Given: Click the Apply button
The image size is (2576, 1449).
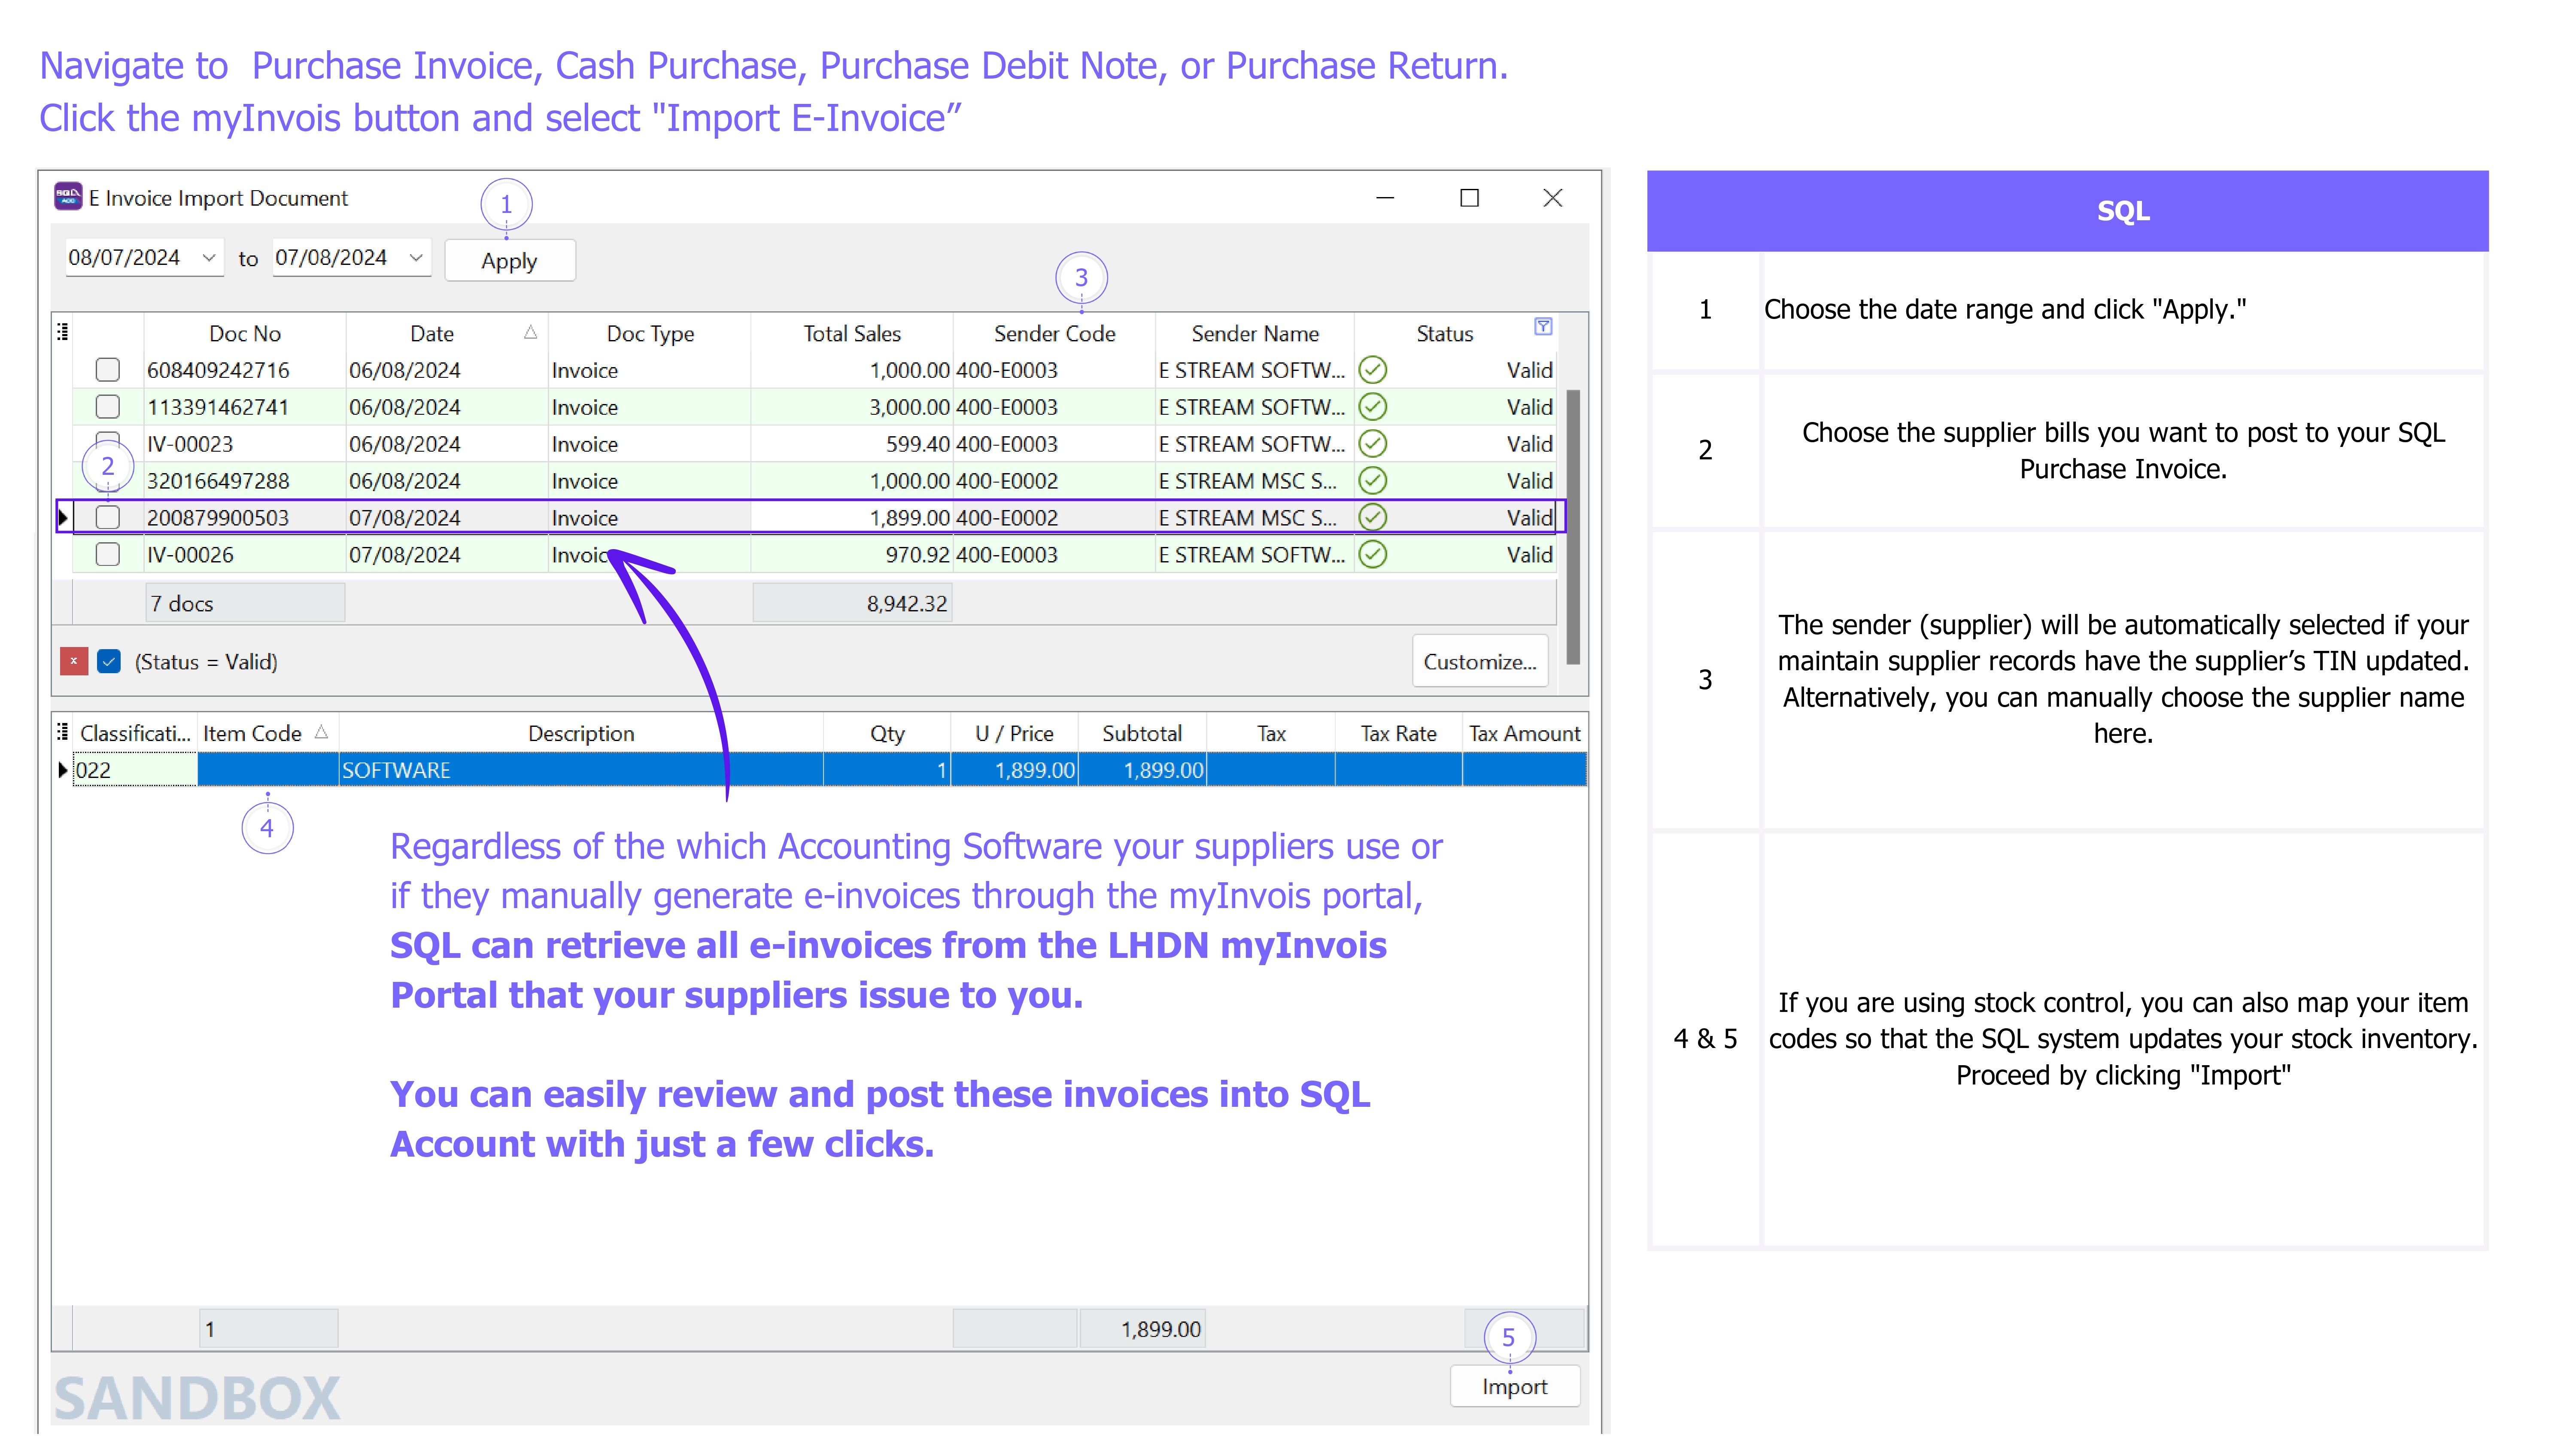Looking at the screenshot, I should (509, 261).
